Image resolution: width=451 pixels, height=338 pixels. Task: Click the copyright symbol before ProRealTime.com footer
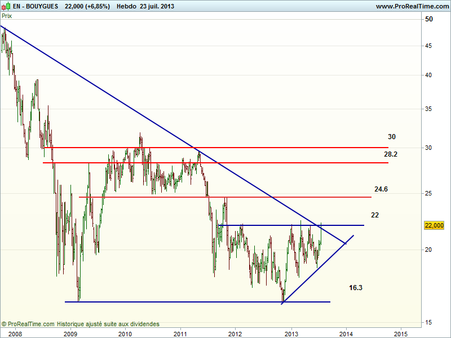(4, 324)
